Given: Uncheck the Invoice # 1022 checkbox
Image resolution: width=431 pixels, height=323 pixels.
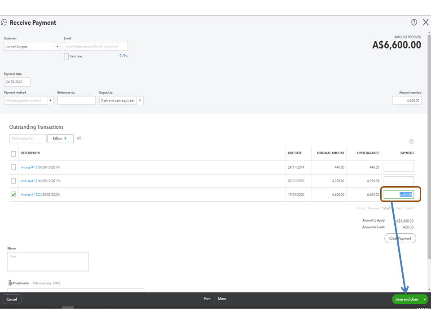Looking at the screenshot, I should (x=13, y=195).
